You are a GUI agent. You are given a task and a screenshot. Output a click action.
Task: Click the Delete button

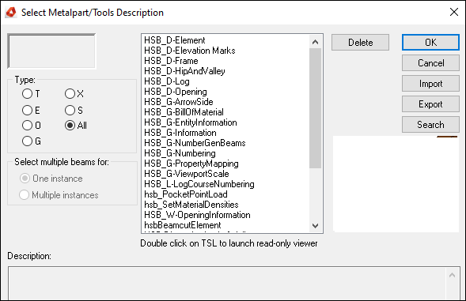coord(360,43)
